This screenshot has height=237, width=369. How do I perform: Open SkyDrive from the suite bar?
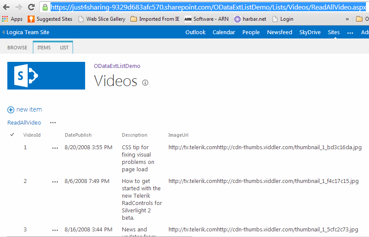pos(310,32)
